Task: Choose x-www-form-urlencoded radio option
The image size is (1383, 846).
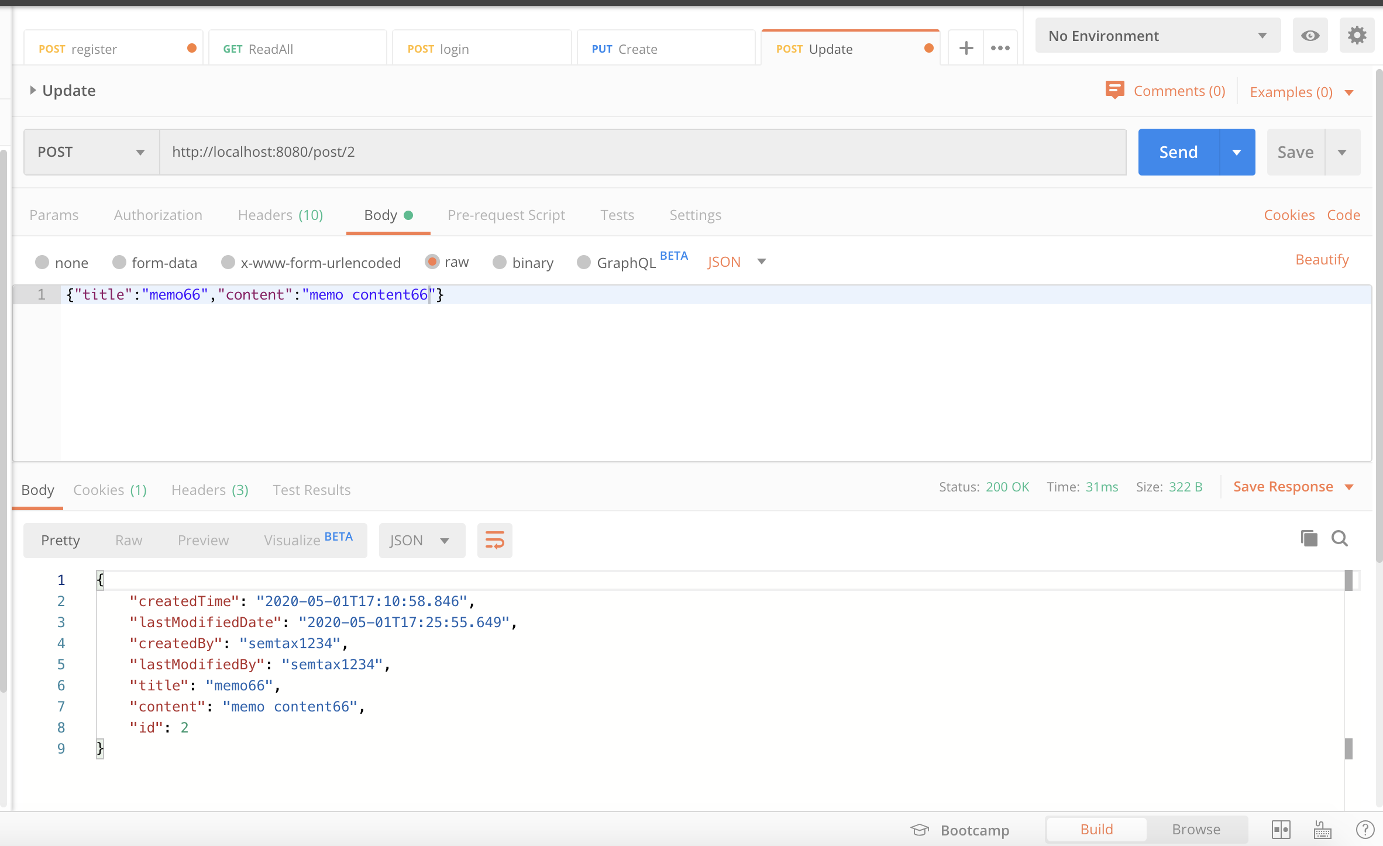Action: tap(228, 262)
